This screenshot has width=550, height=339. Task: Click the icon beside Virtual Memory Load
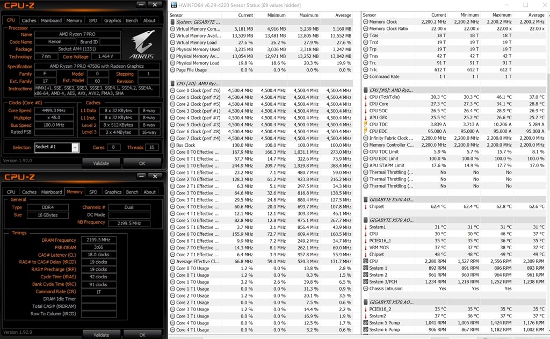pos(172,42)
